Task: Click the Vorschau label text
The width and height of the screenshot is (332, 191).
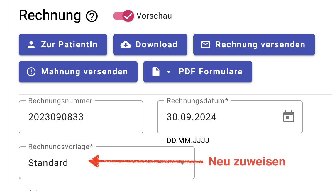Action: click(154, 16)
